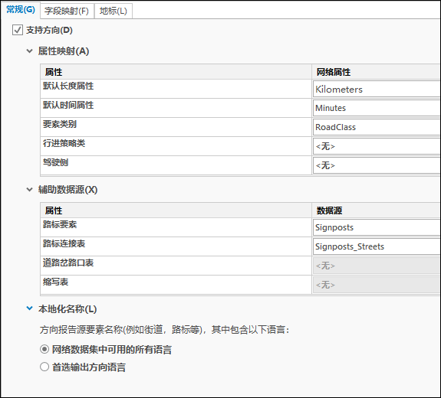Click the disabled 道路岔路口表 data source field
Image resolution: width=441 pixels, height=398 pixels.
click(377, 266)
